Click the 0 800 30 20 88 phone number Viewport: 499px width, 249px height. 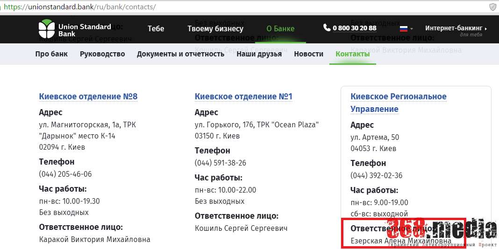pos(354,28)
